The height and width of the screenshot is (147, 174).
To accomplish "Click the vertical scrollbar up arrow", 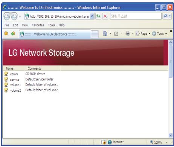I will [x=171, y=42].
